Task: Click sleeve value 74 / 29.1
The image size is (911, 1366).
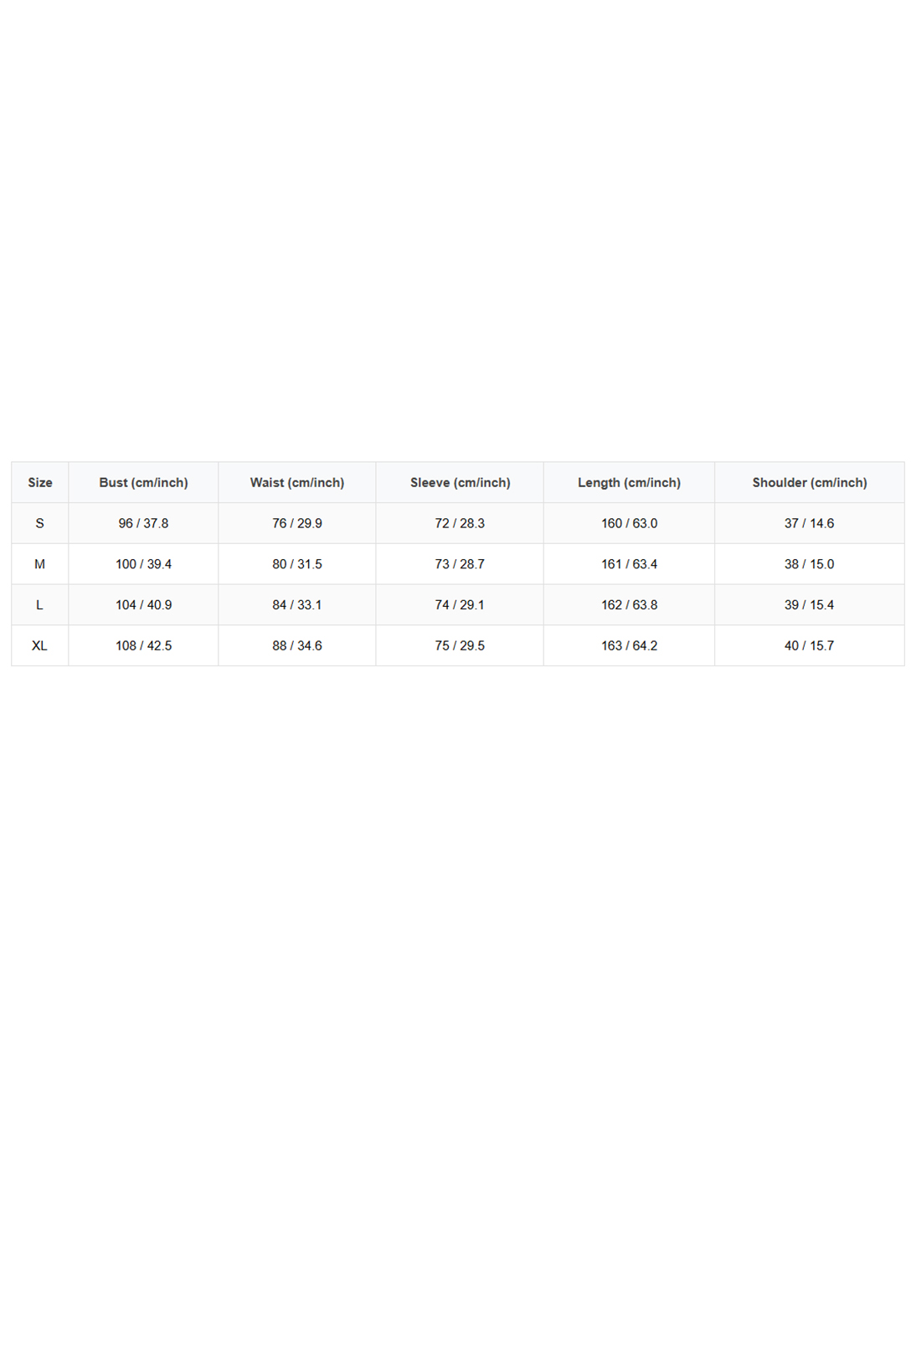Action: tap(460, 604)
